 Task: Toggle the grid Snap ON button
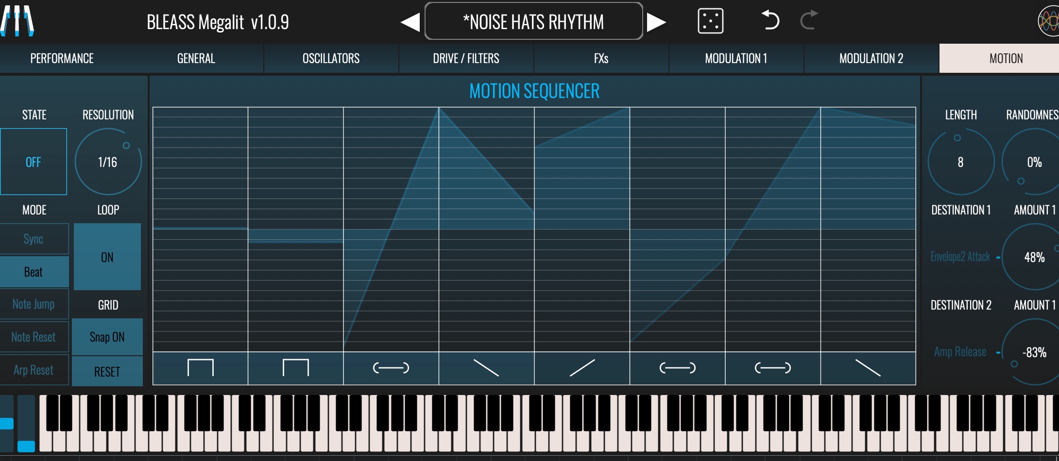(107, 337)
